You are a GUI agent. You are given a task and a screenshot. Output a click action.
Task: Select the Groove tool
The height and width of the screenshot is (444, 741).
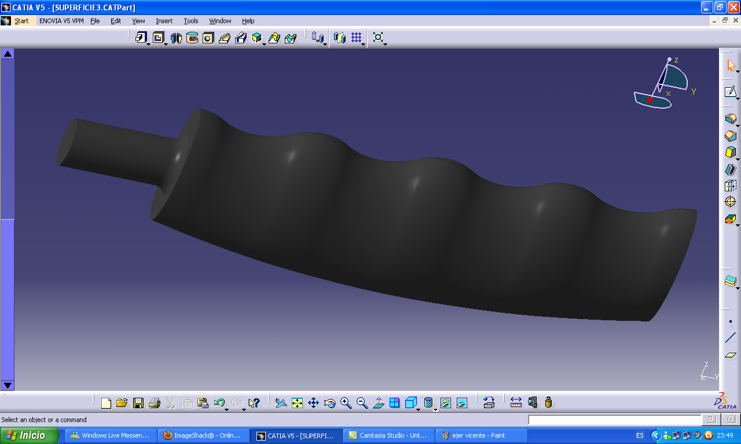point(192,38)
